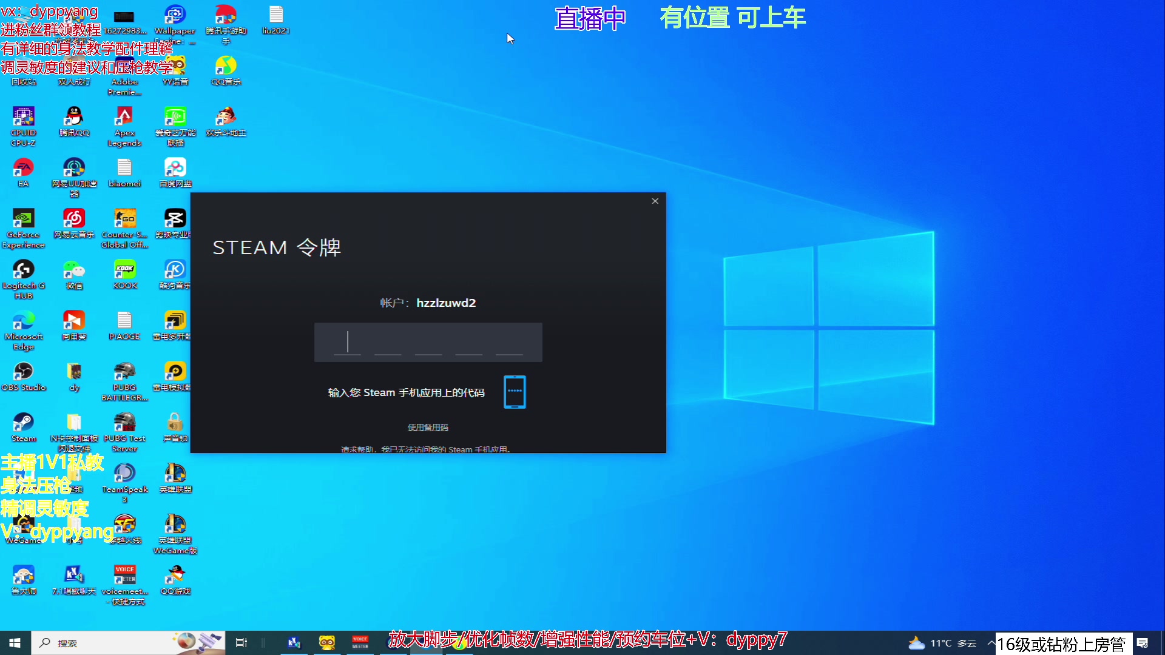The image size is (1165, 655).
Task: Open the 向日葵 desktop icon
Action: pos(74,325)
